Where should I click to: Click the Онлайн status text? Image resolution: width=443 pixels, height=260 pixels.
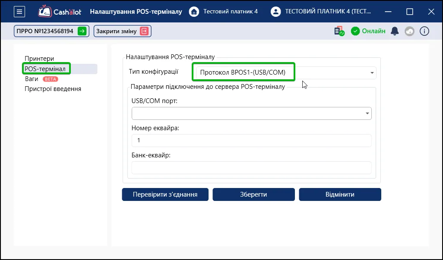373,31
